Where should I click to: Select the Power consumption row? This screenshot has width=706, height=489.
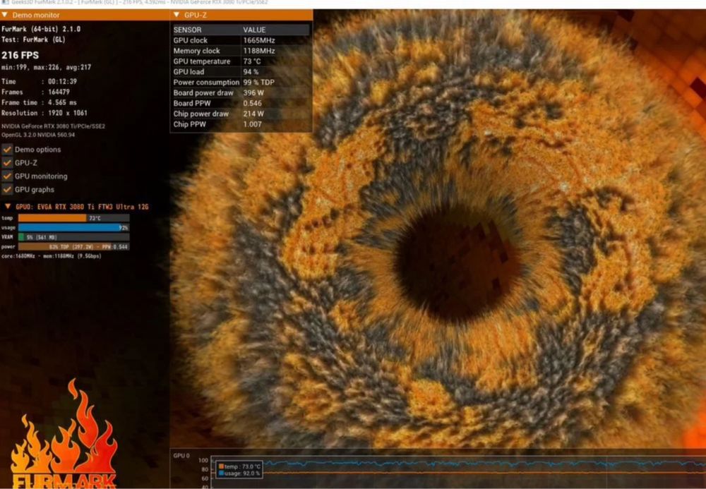pyautogui.click(x=241, y=83)
